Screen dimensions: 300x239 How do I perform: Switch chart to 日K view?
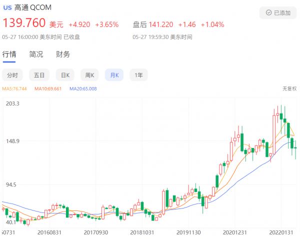coord(65,75)
